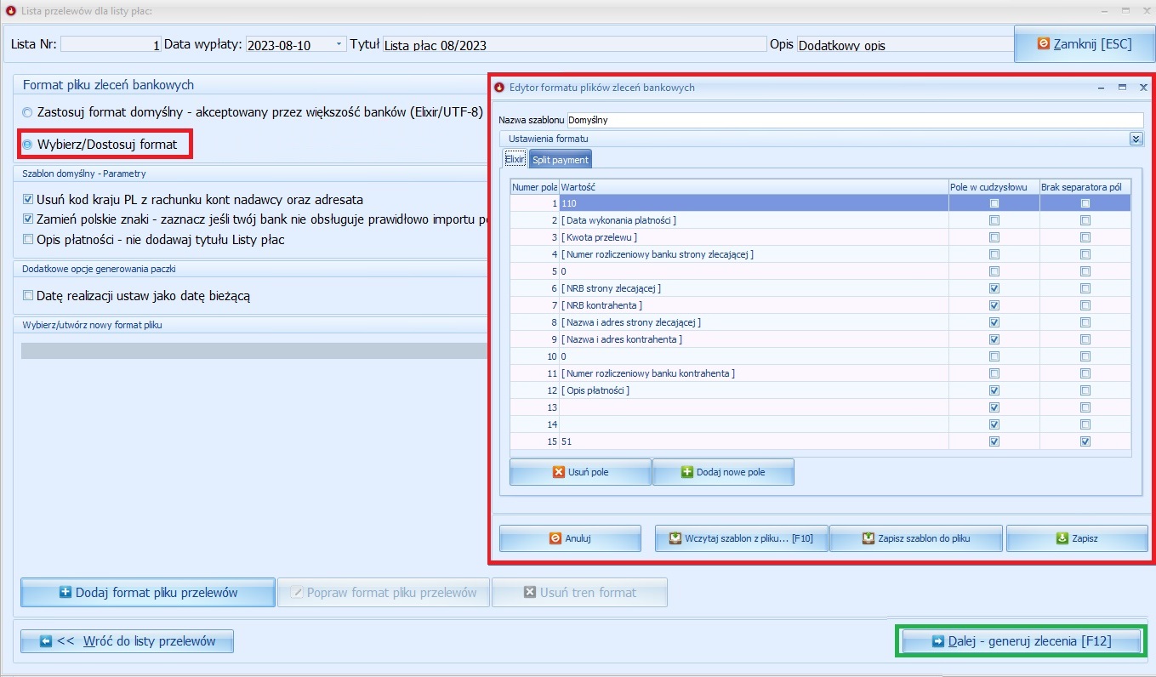
Task: Click the left arrow icon on Wróć do listy przelewów
Action: 47,641
